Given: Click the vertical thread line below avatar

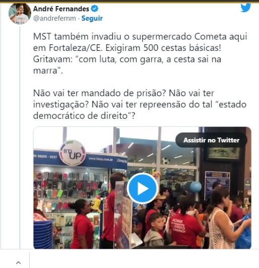Looking at the screenshot, I should coord(20,137).
